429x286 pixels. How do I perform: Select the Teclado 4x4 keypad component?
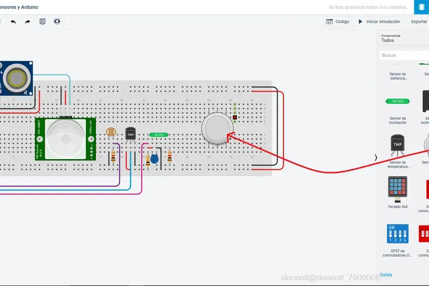pos(398,193)
